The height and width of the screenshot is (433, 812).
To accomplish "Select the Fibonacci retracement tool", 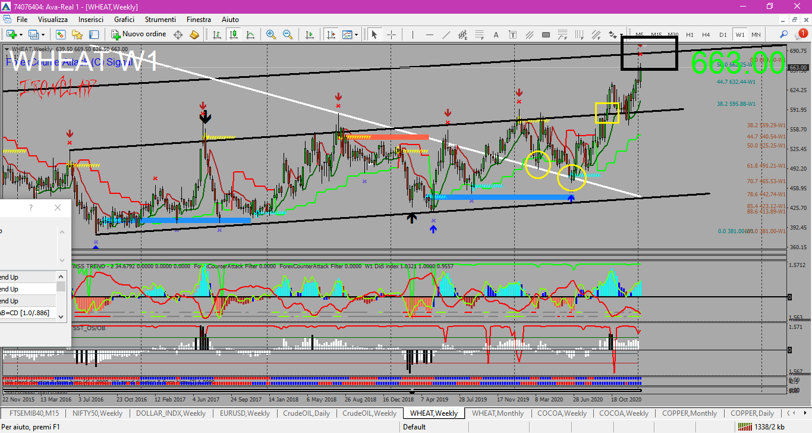I will [x=479, y=34].
